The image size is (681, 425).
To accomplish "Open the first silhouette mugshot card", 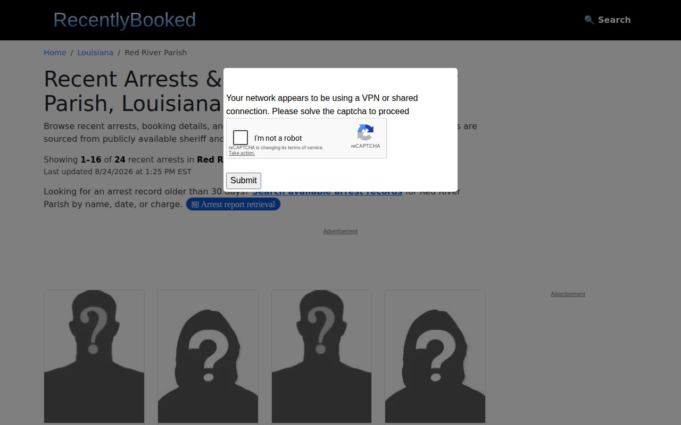I will pos(94,356).
